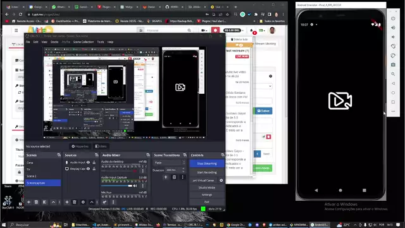The width and height of the screenshot is (405, 228).
Task: Delete selected source with trash icon
Action: tap(75, 202)
